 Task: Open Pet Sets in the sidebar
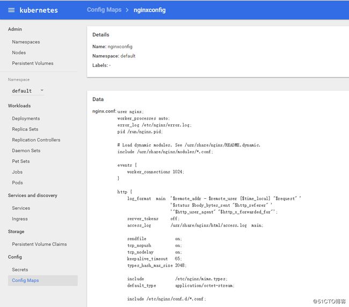point(21,161)
